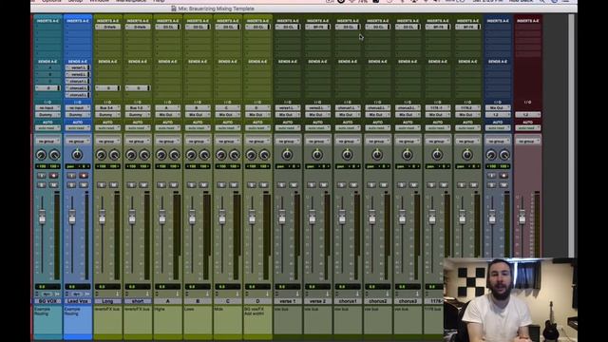Image resolution: width=608 pixels, height=342 pixels.
Task: Open the verse1.L send on Lead Vox
Action: coord(78,67)
